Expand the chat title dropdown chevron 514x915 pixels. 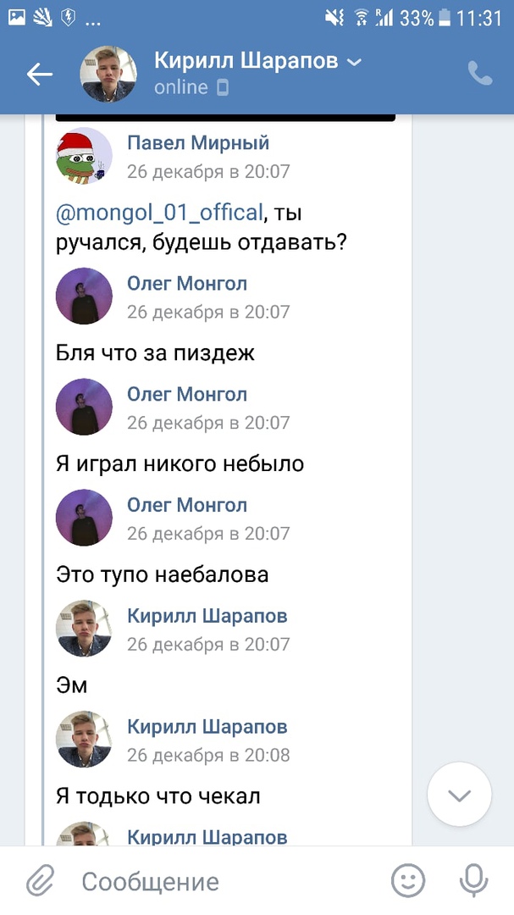(x=355, y=62)
